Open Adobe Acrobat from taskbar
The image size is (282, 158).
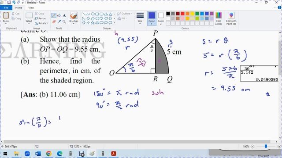coord(114,154)
